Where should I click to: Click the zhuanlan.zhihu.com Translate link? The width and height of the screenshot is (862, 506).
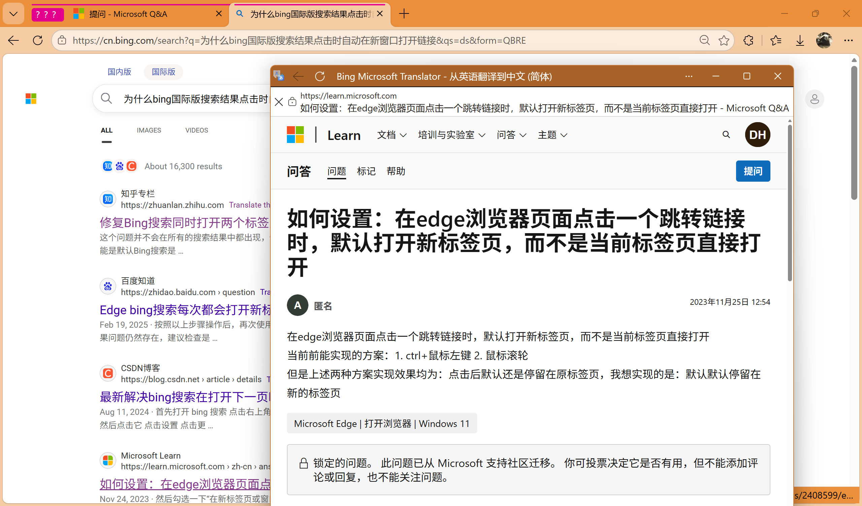pyautogui.click(x=250, y=205)
